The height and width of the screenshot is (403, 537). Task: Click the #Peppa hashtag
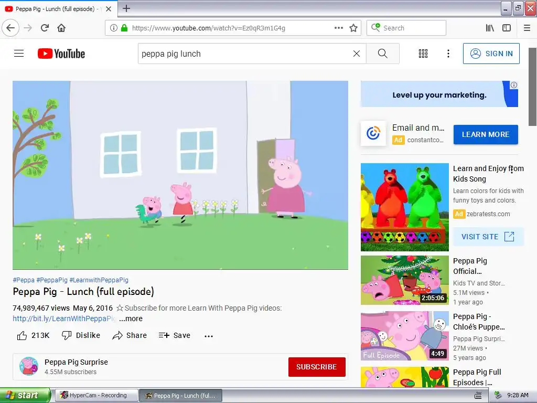pyautogui.click(x=24, y=280)
